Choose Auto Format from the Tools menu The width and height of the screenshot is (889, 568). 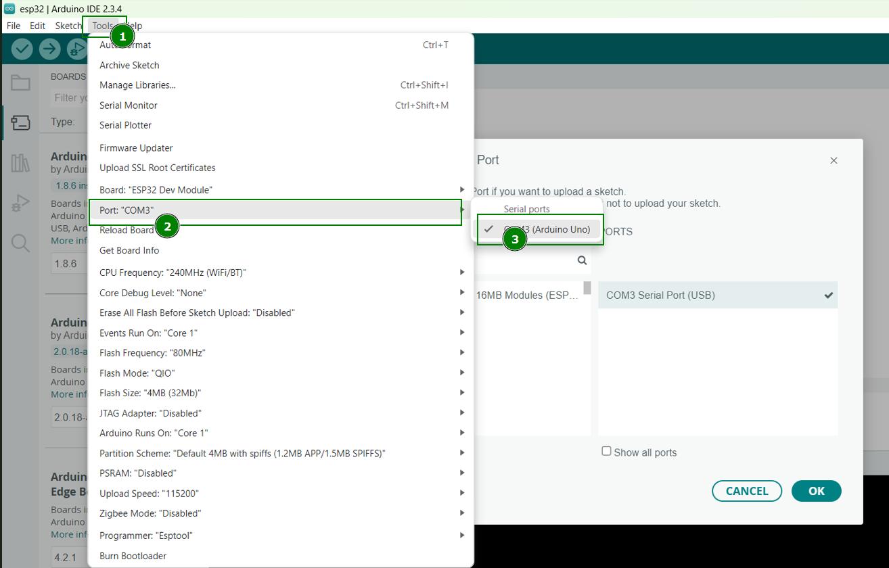(x=281, y=45)
